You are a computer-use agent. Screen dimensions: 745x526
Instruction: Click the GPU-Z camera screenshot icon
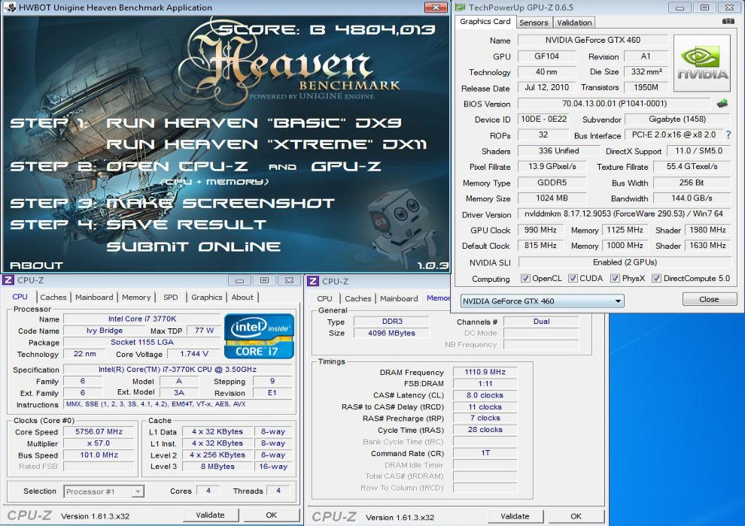coord(728,21)
